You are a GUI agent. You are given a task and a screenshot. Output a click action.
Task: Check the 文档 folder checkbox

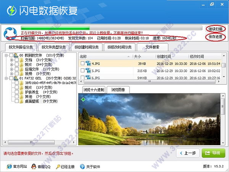pos(17,60)
